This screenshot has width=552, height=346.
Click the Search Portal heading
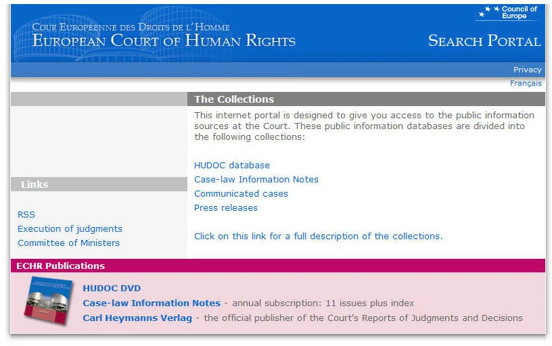tap(484, 41)
